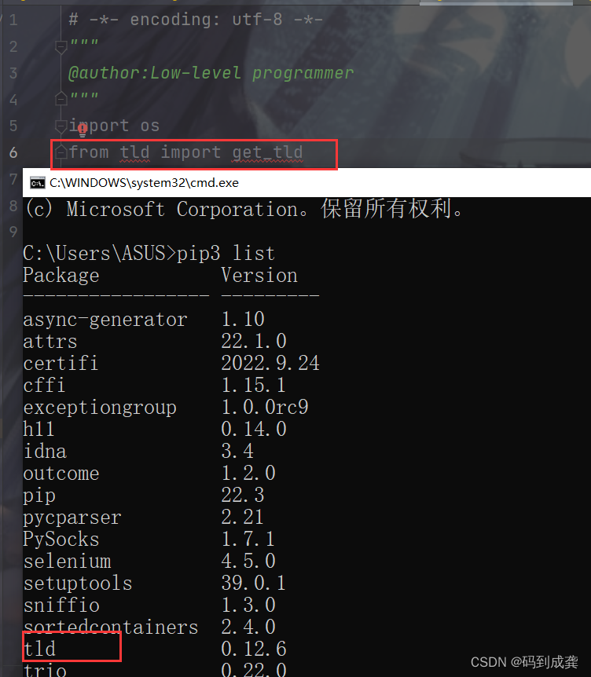Click line number 3 in the editor gutter
The width and height of the screenshot is (591, 677).
coord(13,73)
